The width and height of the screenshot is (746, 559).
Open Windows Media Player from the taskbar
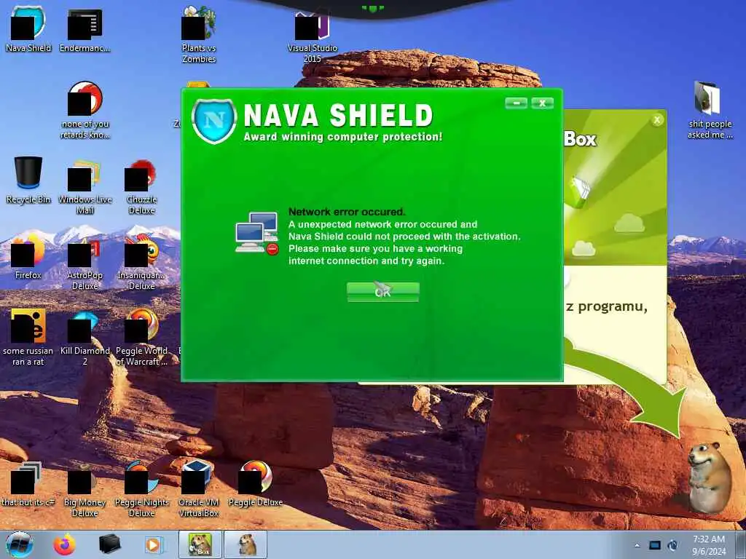click(154, 544)
